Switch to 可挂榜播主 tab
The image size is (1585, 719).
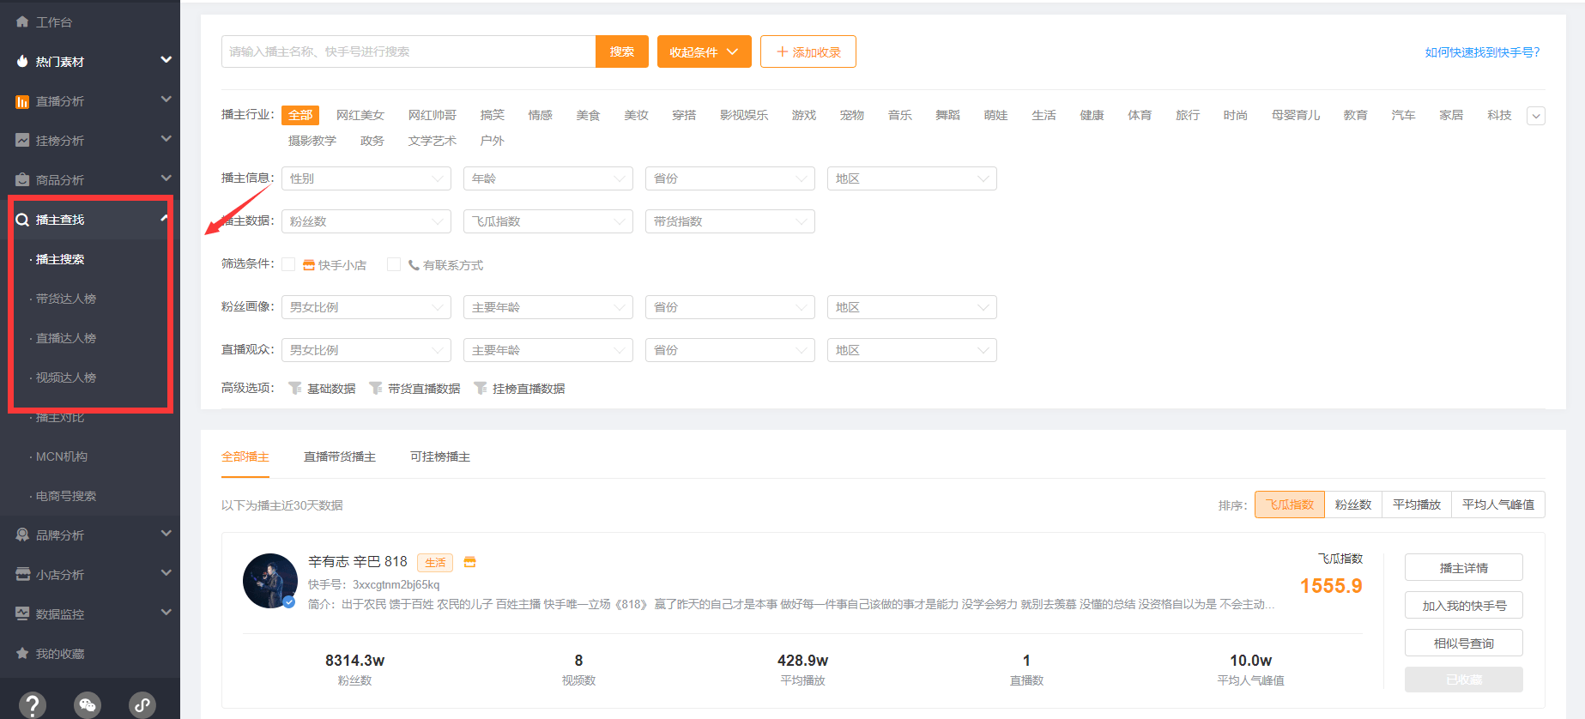440,456
